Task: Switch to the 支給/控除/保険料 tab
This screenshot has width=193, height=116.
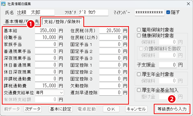Action: click(x=62, y=21)
